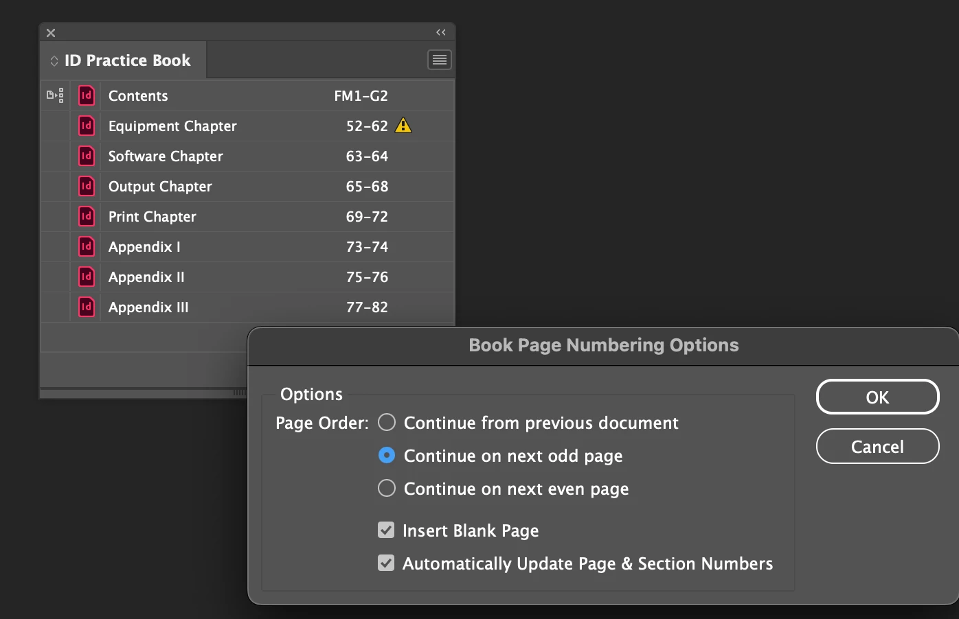Click the InDesign icon for Contents
959x619 pixels.
coord(87,95)
